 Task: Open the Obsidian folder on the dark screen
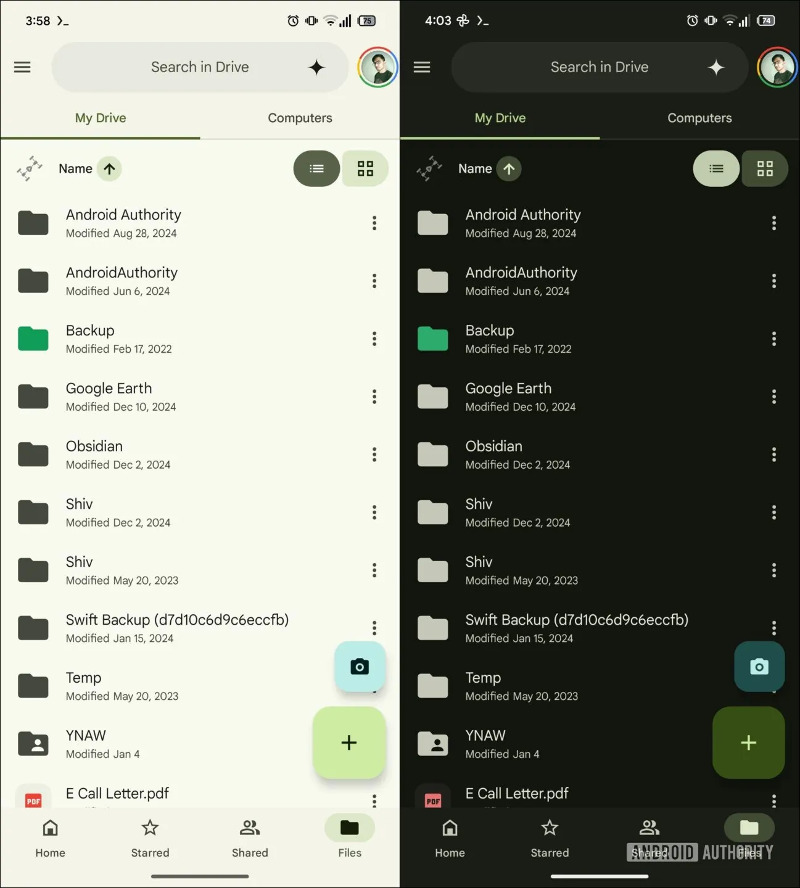(600, 454)
